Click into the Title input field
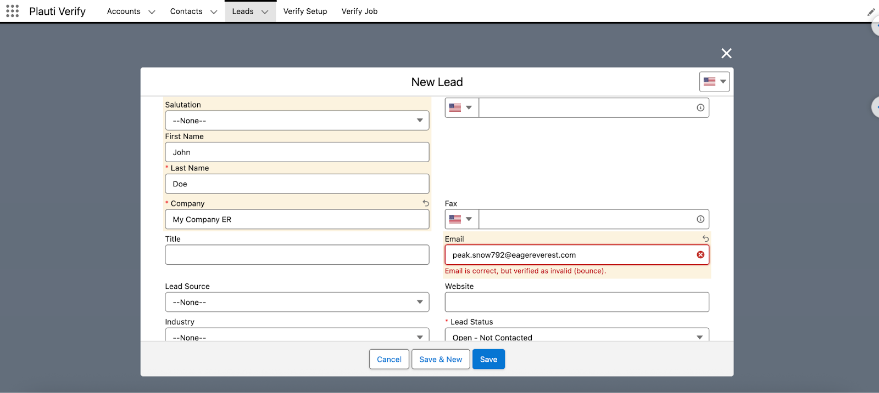The image size is (879, 393). 297,255
